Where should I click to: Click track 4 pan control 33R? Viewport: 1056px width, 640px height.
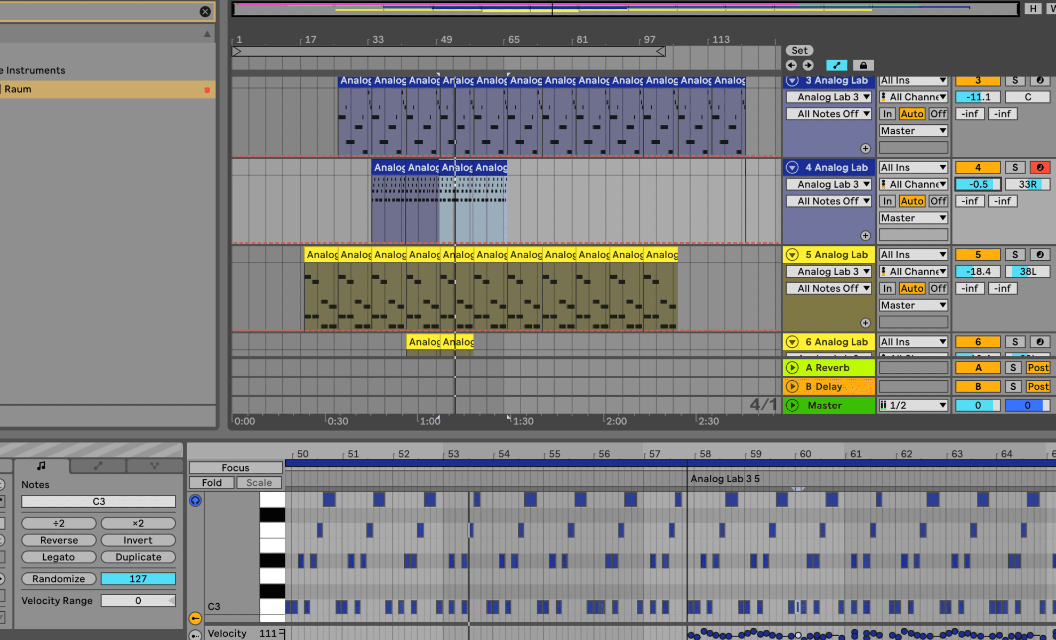click(1028, 184)
